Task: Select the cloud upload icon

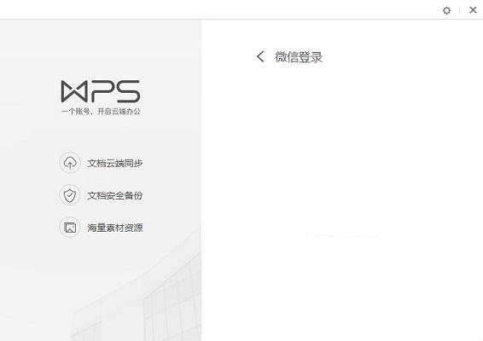Action: click(70, 163)
